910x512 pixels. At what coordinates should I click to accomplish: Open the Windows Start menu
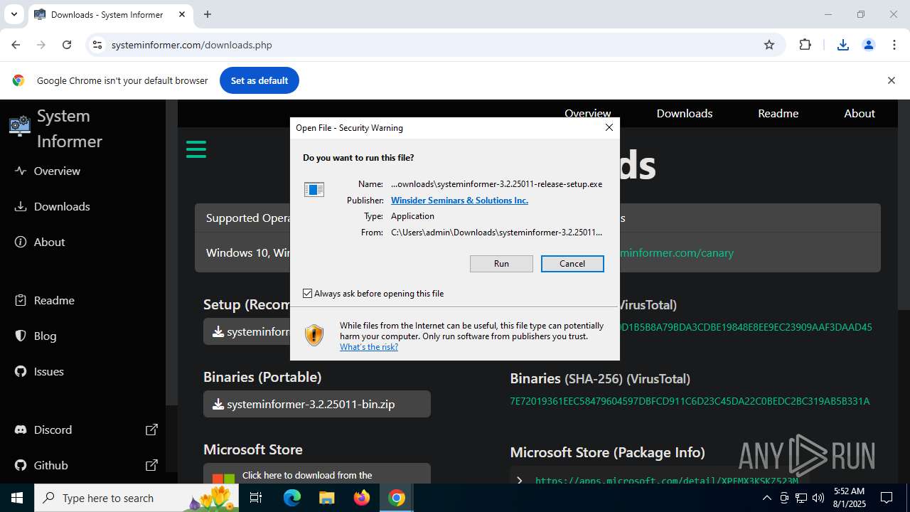tap(17, 498)
